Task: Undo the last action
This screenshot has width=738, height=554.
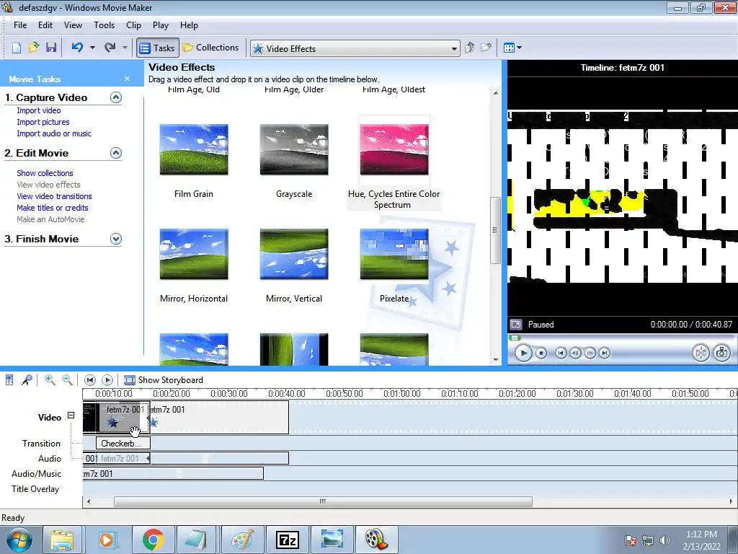Action: coord(77,48)
